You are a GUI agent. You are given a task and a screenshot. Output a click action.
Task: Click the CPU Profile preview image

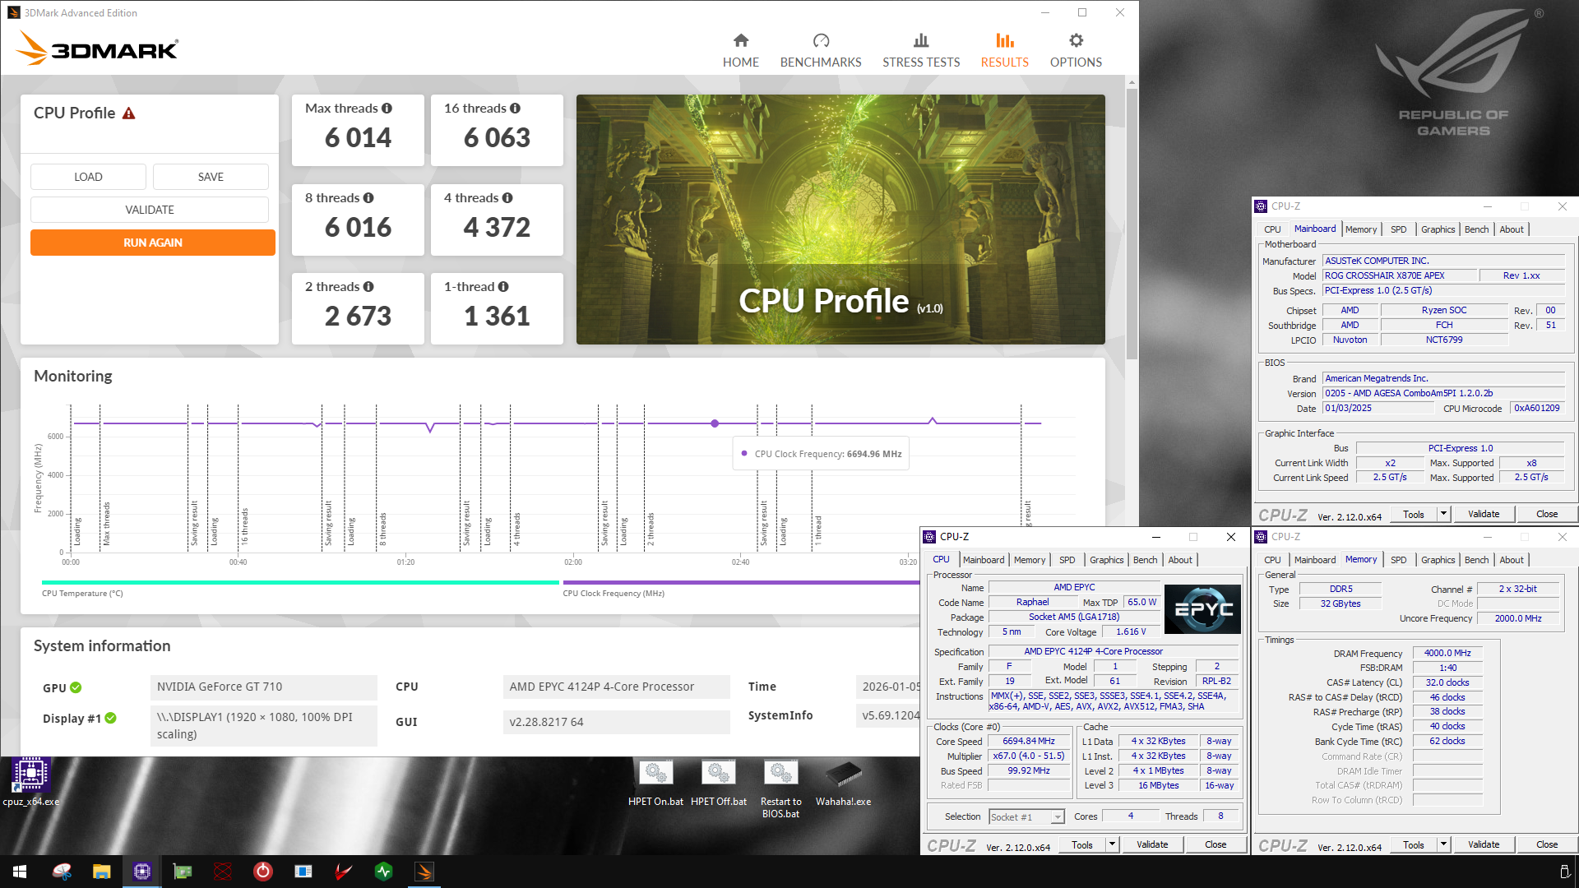[x=840, y=220]
